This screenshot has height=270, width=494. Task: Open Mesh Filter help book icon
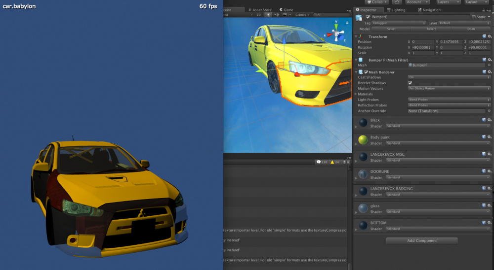[484, 60]
